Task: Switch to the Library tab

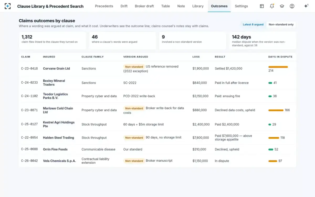Action: (198, 6)
